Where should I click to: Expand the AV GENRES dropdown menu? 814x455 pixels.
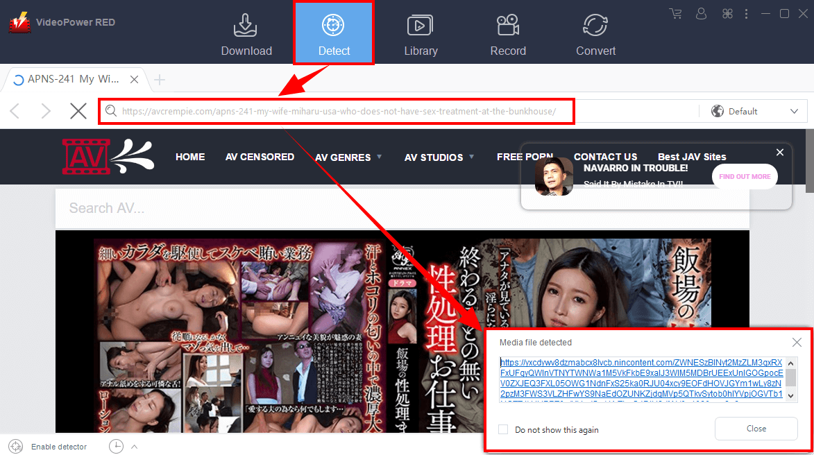[x=348, y=157]
